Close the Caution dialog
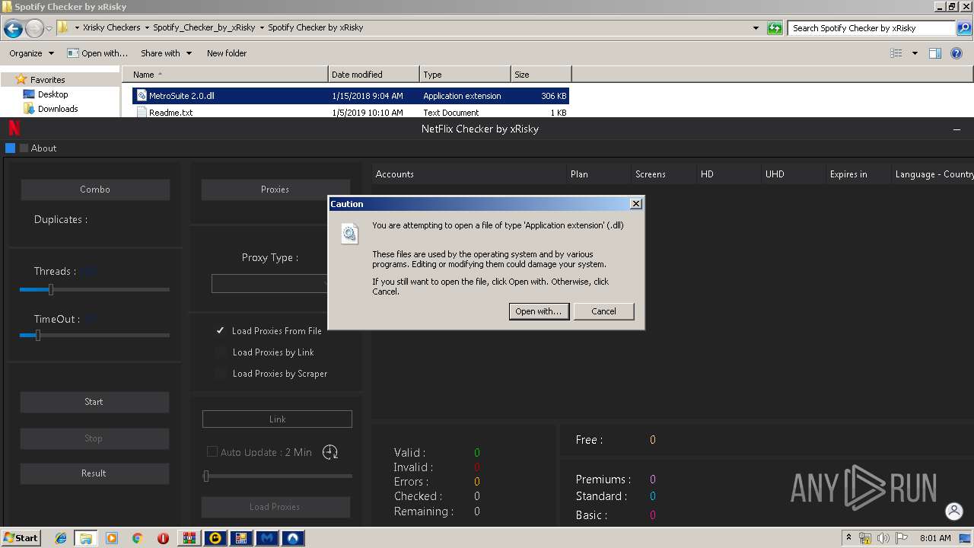 point(636,204)
